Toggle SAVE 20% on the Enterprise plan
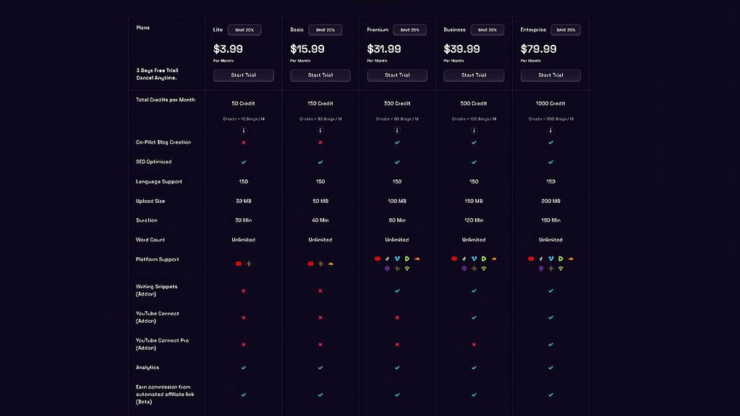Viewport: 740px width, 416px height. point(565,30)
